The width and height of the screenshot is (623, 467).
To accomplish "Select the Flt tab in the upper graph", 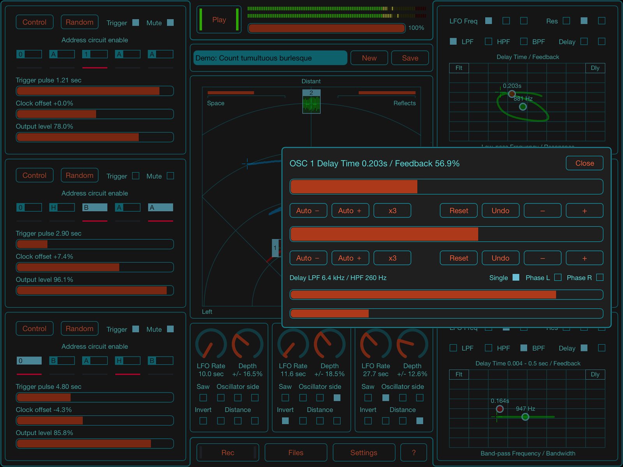I will coord(459,68).
